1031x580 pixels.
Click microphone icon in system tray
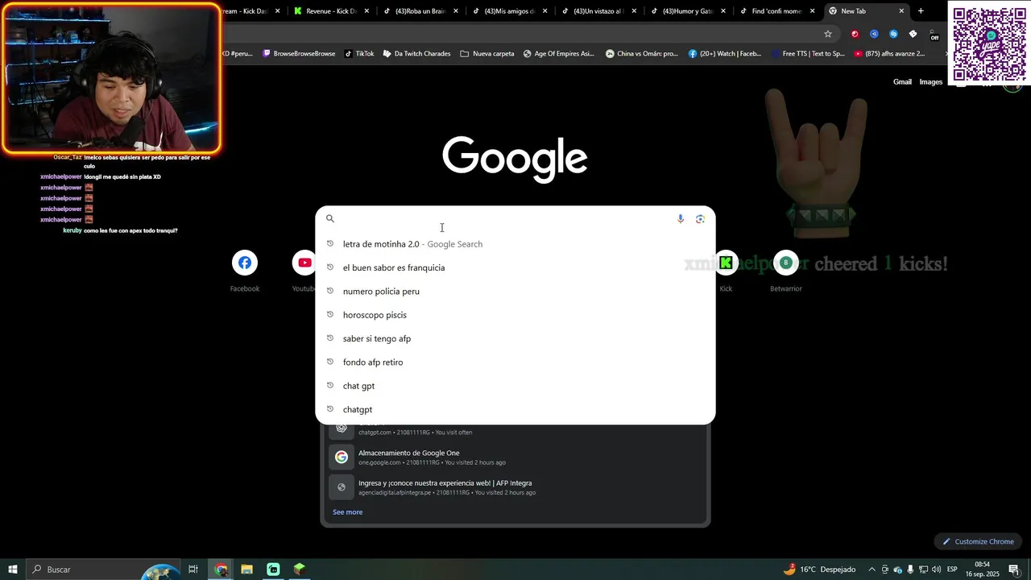(x=910, y=570)
